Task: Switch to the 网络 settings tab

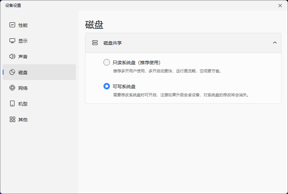Action: point(23,88)
